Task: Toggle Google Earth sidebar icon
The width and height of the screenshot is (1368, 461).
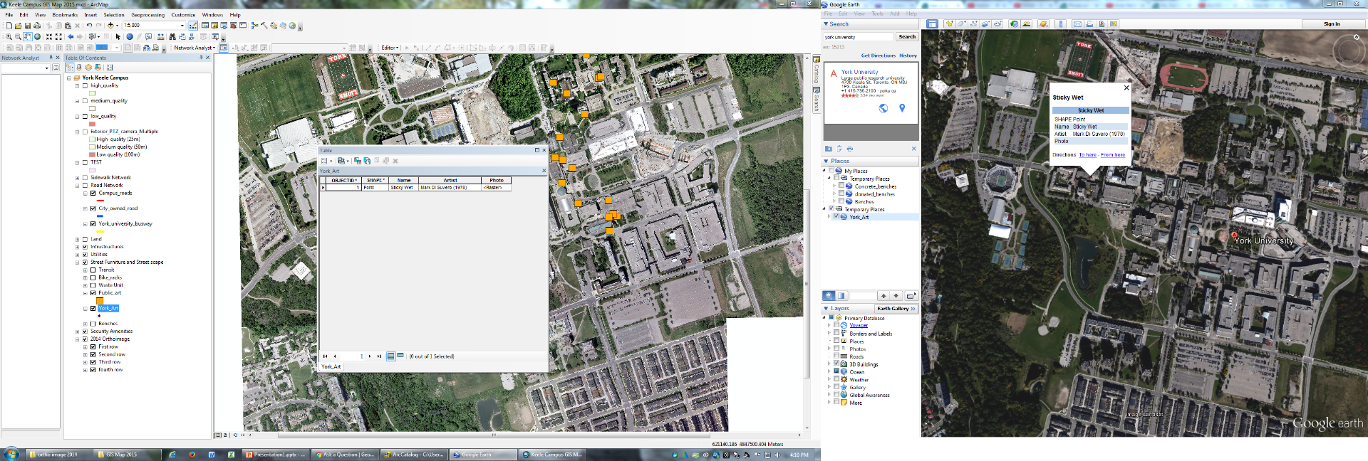Action: pos(932,24)
